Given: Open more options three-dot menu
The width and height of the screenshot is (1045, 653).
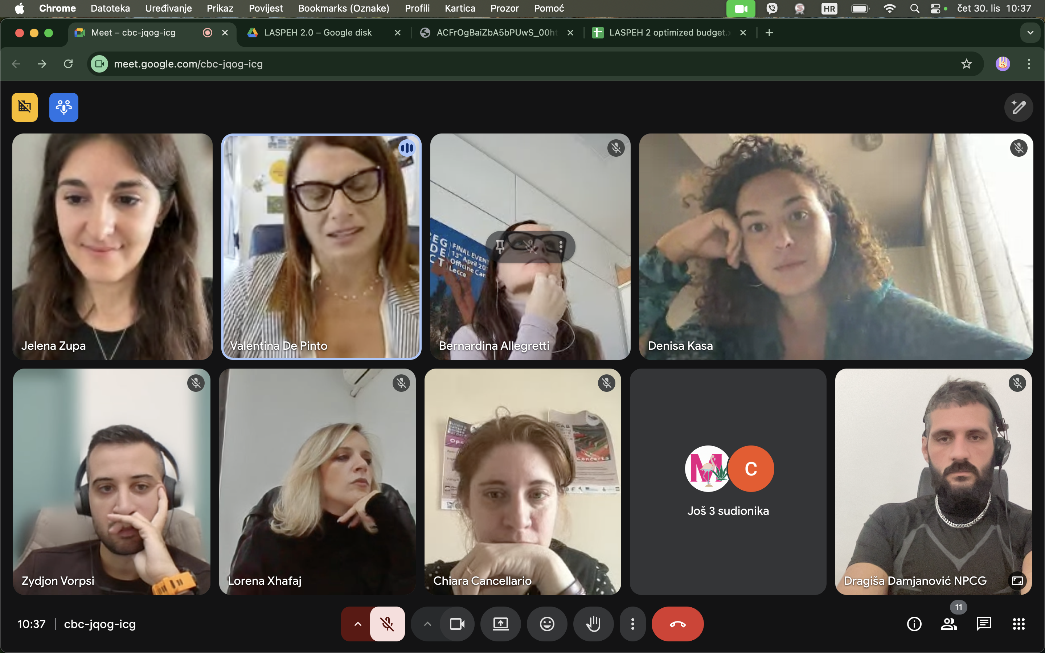Looking at the screenshot, I should coord(632,624).
